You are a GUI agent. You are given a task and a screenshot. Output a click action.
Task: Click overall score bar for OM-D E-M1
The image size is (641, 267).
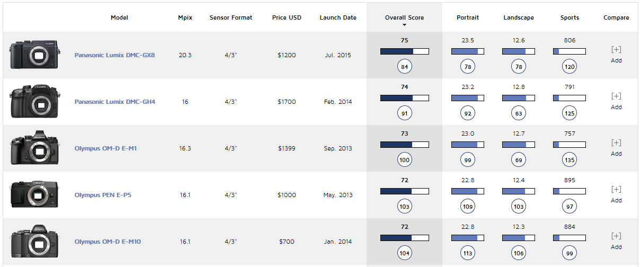tap(404, 145)
